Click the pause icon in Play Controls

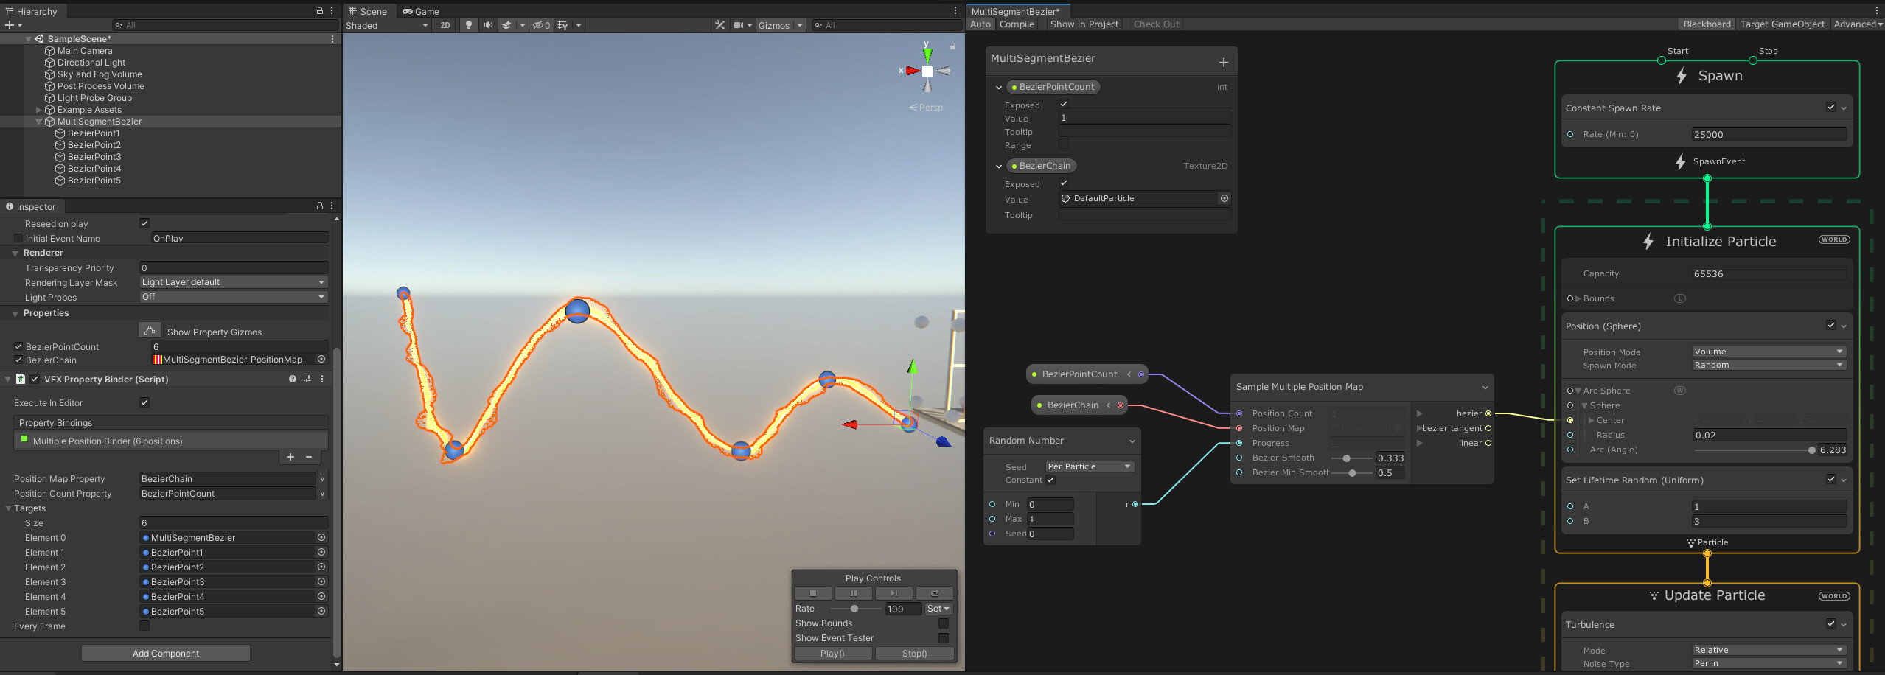(x=853, y=592)
